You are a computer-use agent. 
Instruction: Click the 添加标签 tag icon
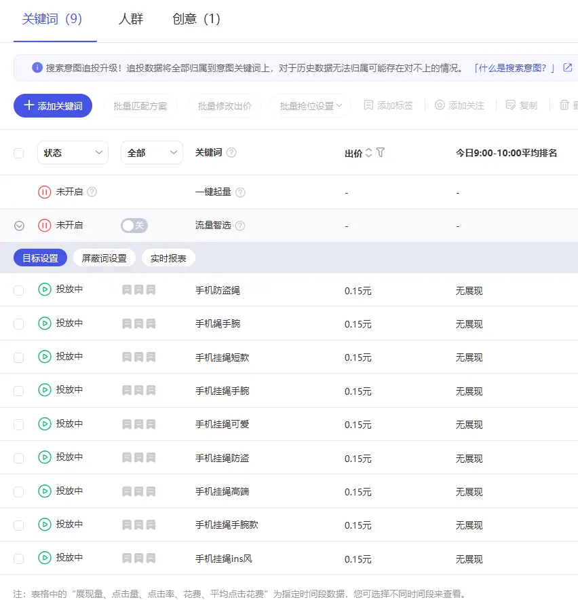click(368, 105)
